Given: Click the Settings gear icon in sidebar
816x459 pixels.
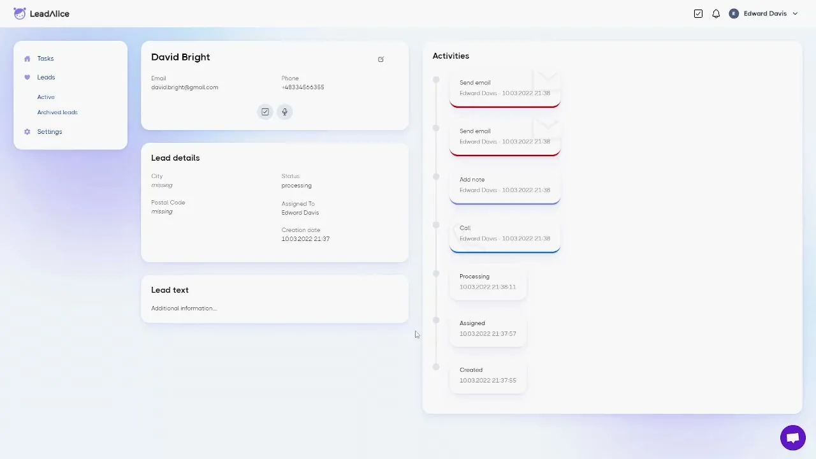Looking at the screenshot, I should point(27,132).
